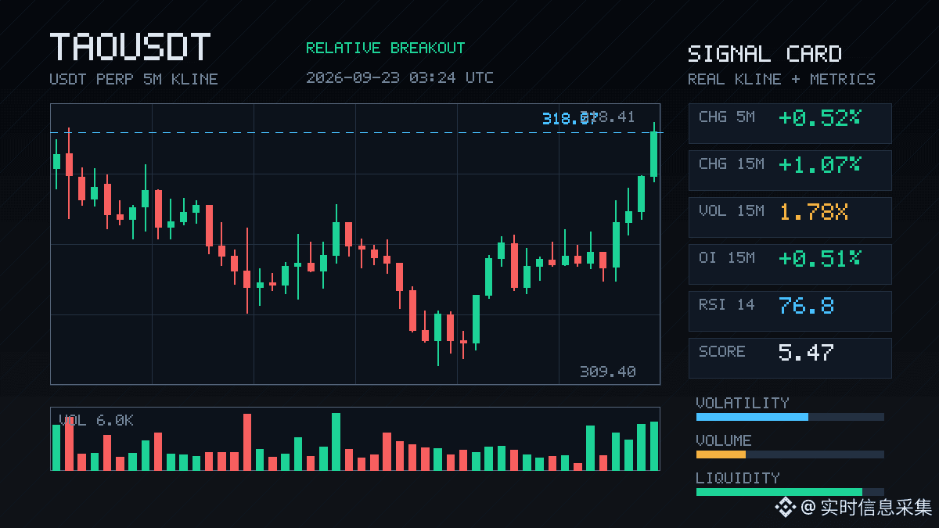Viewport: 939px width, 528px height.
Task: Click the RSI 14 value 76.8
Action: pyautogui.click(x=806, y=305)
